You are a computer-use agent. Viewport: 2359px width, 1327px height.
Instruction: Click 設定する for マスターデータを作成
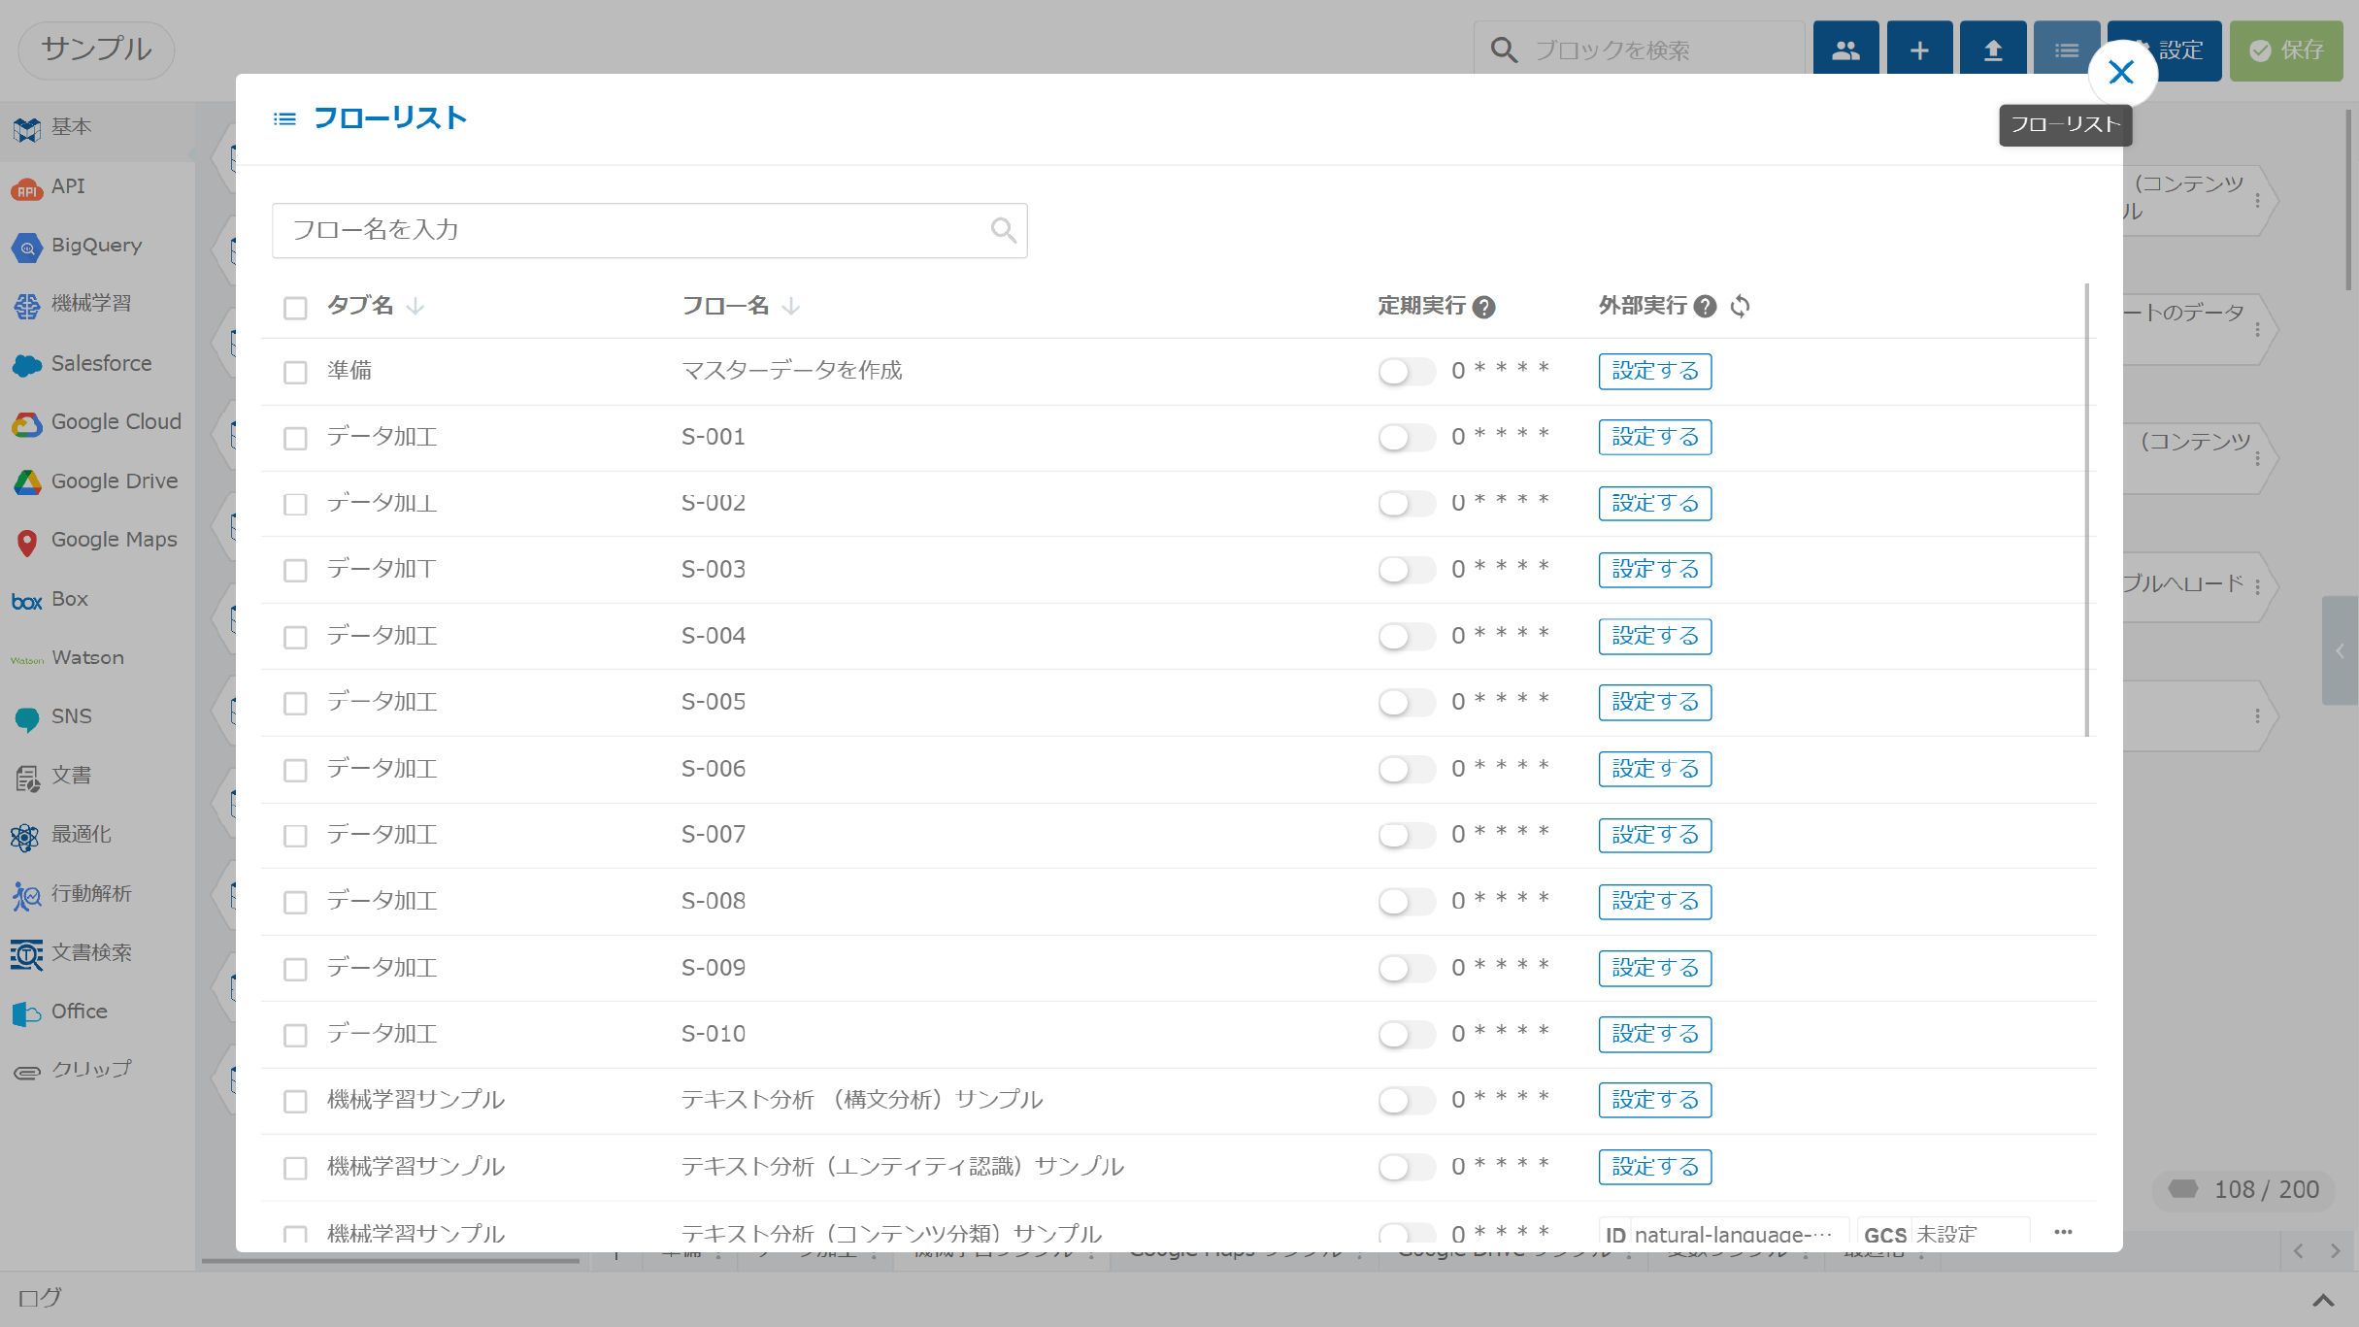click(1655, 371)
